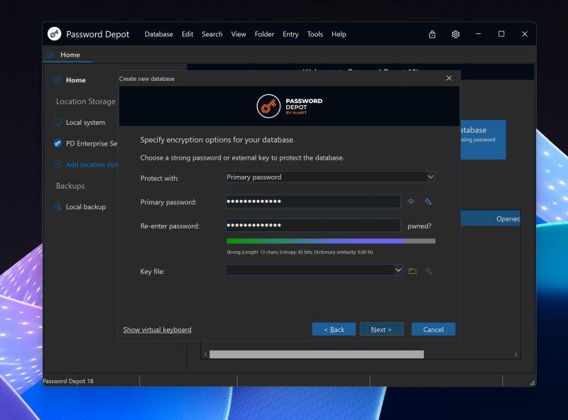Cancel the Create new database dialog
The image size is (568, 420).
click(433, 329)
